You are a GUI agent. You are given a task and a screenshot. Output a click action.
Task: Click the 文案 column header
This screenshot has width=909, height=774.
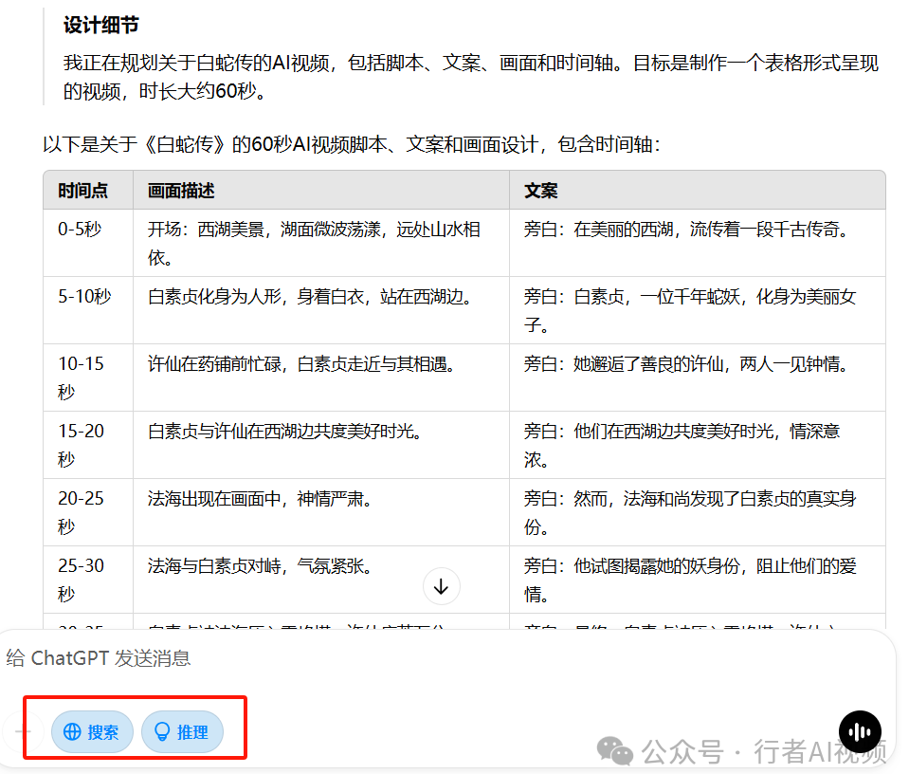540,191
